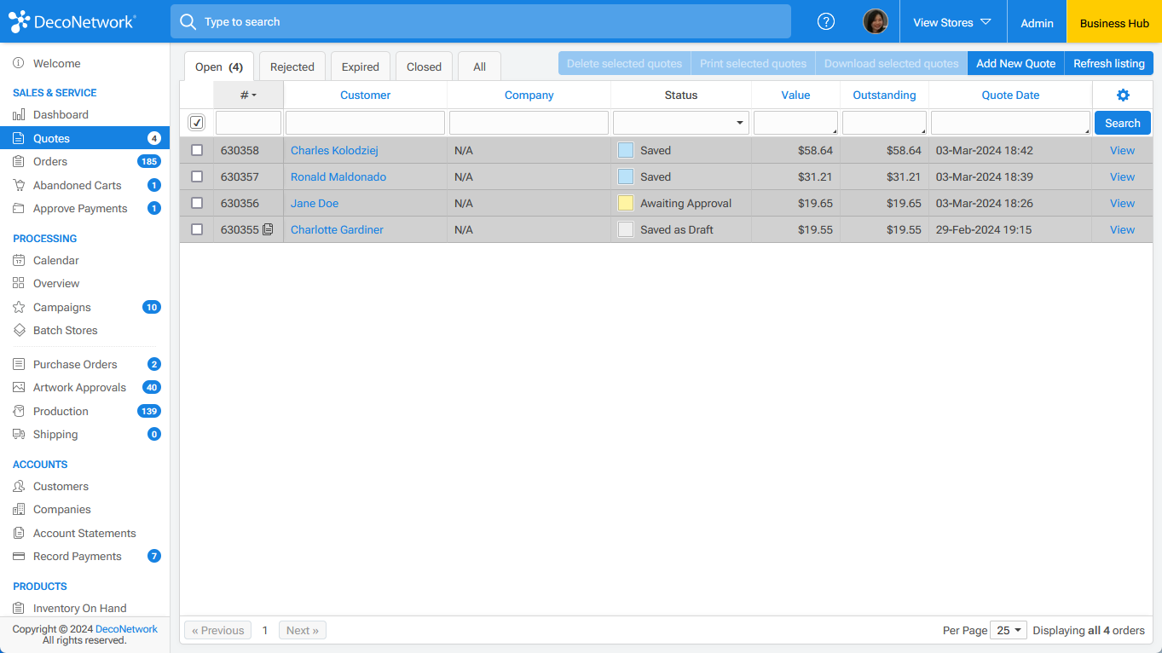Click the Abandoned Carts cart icon
The height and width of the screenshot is (653, 1162).
[19, 185]
